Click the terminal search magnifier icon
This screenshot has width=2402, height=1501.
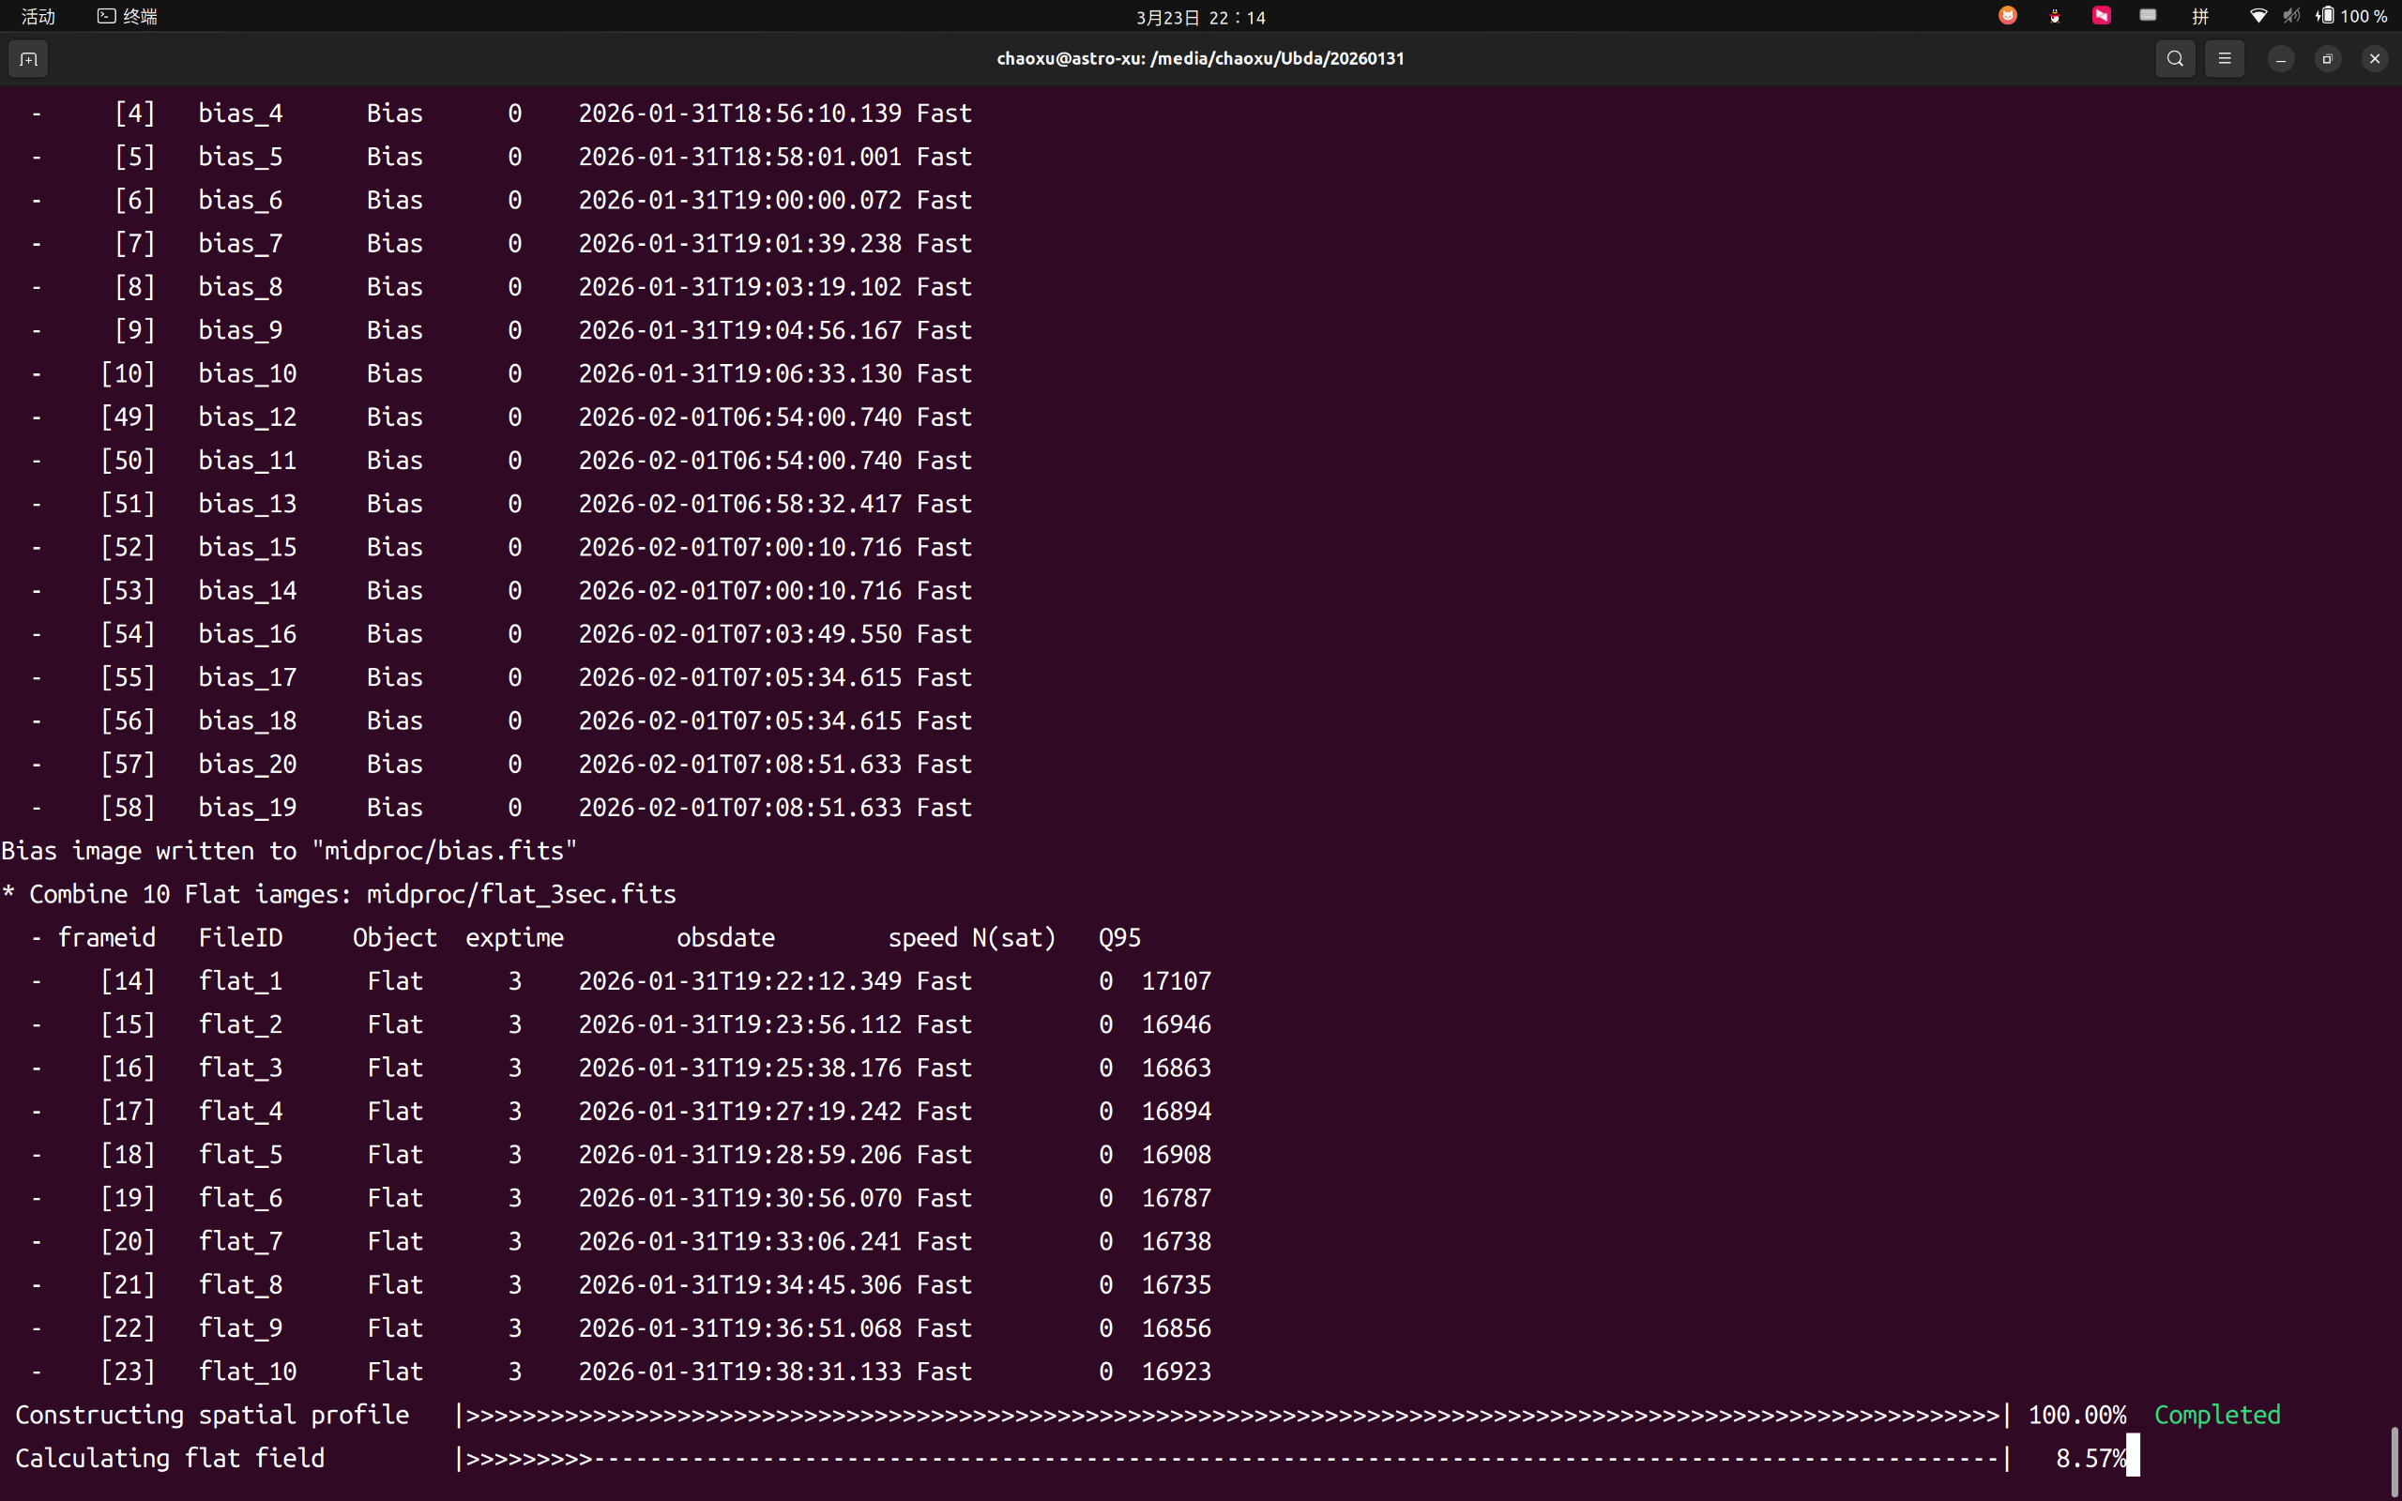pyautogui.click(x=2175, y=59)
